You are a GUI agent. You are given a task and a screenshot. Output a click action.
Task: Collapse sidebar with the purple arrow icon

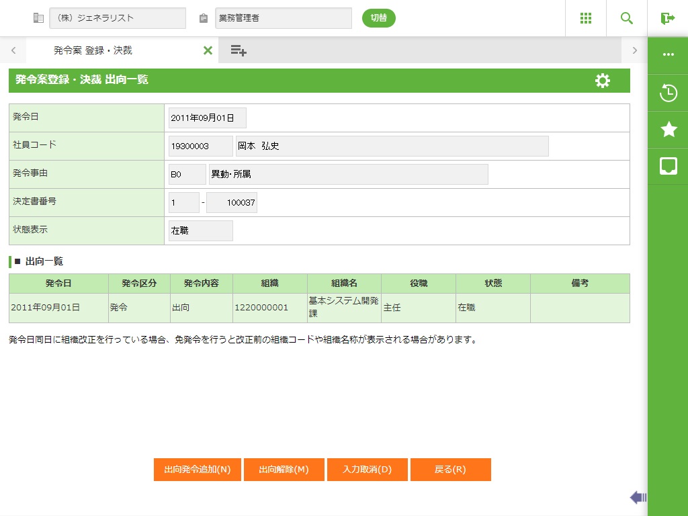coord(638,497)
